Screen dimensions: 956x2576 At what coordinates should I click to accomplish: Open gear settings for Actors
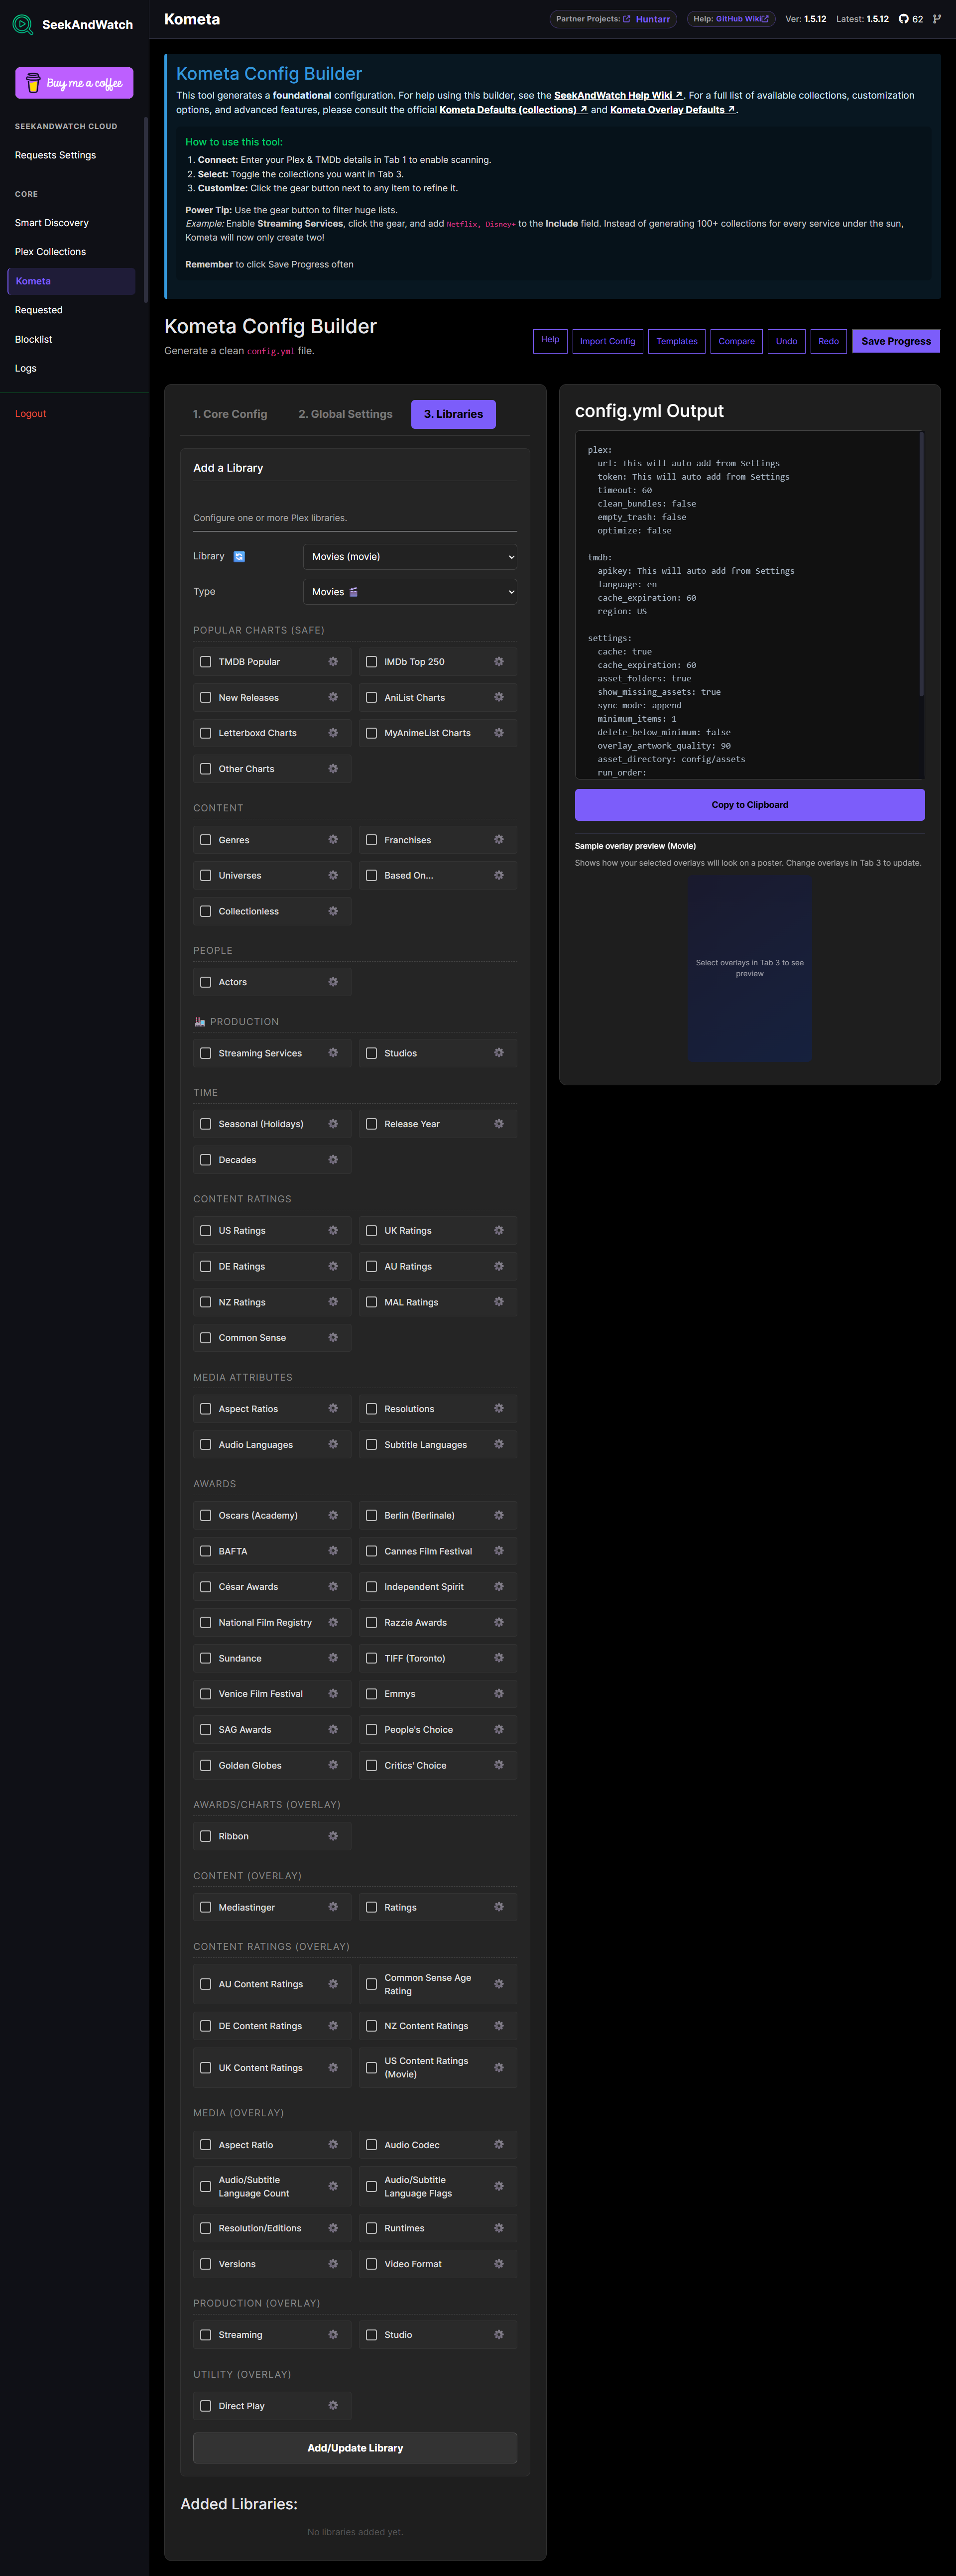tap(333, 982)
